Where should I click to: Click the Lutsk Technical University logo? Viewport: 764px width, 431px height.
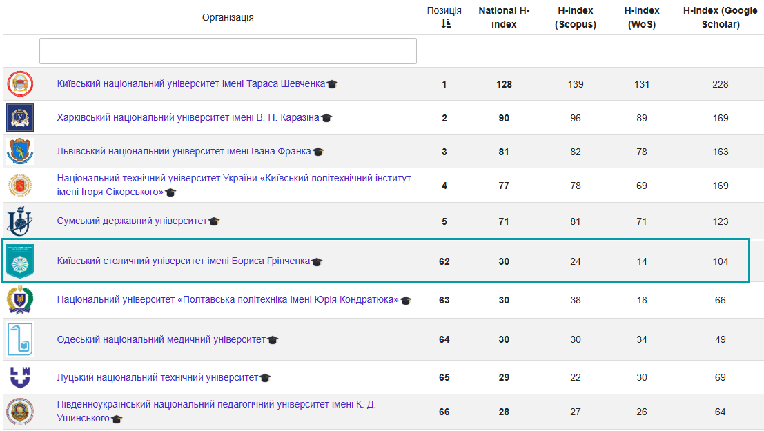click(x=19, y=377)
